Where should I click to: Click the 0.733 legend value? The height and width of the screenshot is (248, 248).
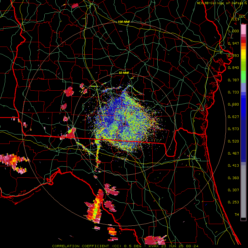(233, 92)
